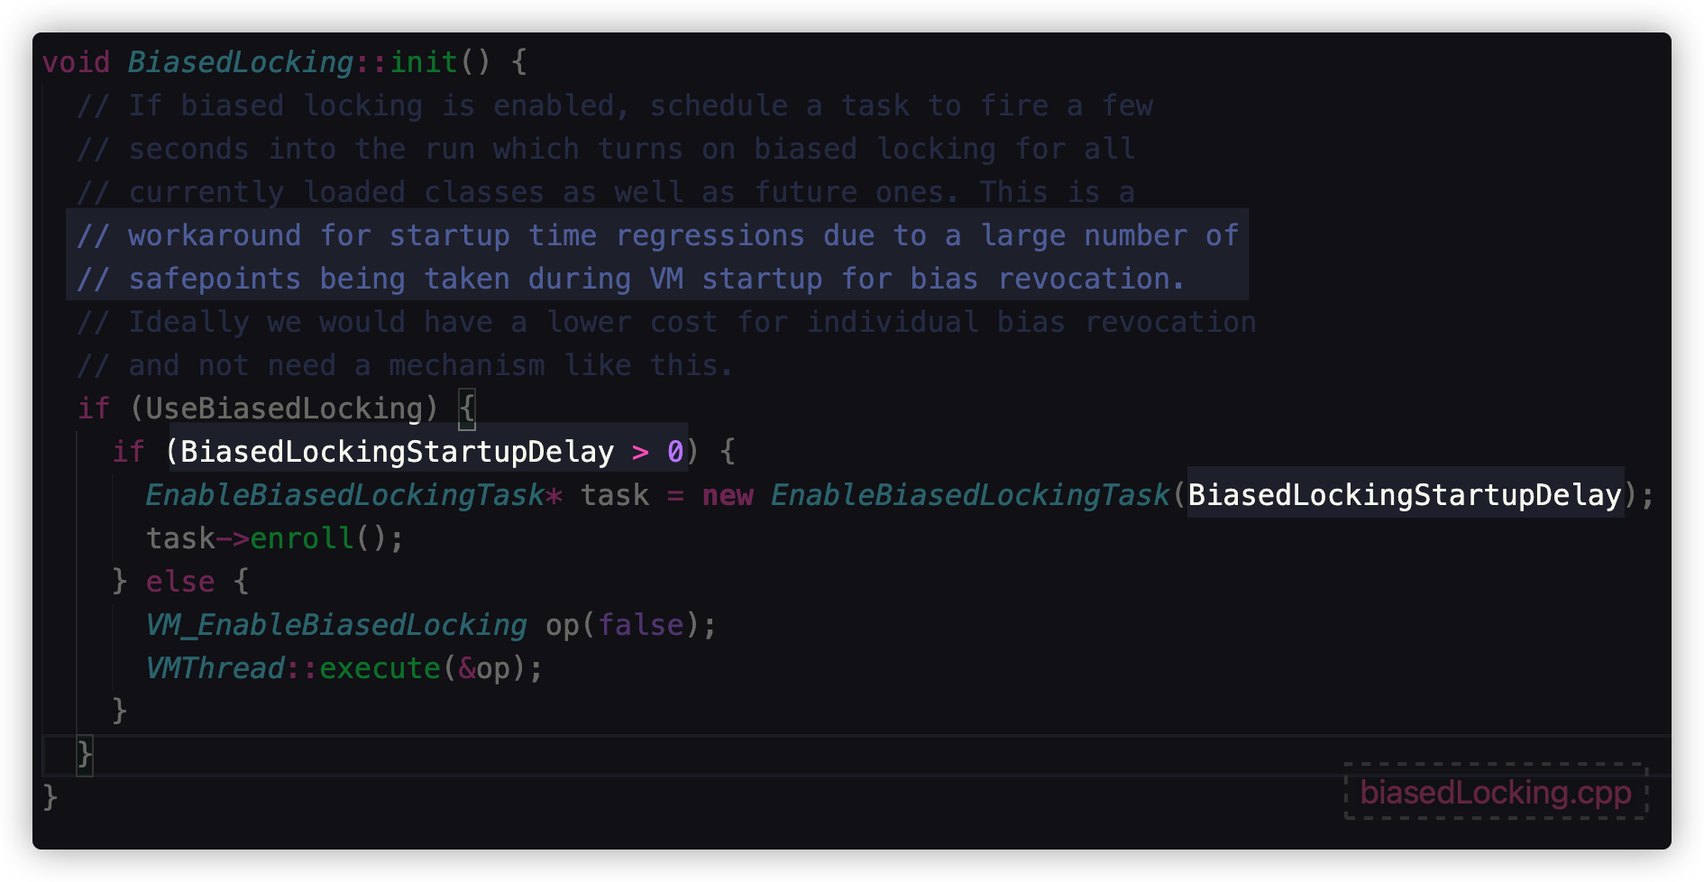Click the biasedLocking.cpp file name label
This screenshot has width=1704, height=882.
coord(1495,793)
